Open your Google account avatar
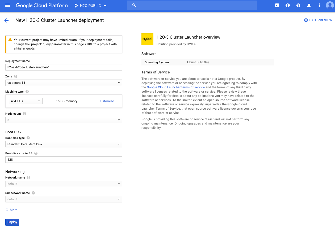The image size is (335, 228). click(329, 5)
